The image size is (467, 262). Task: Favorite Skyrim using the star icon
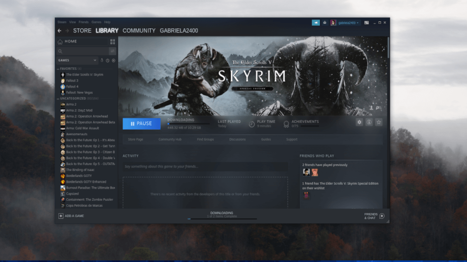(x=378, y=122)
